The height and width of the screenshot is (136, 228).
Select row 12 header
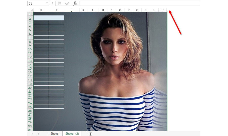point(30,57)
